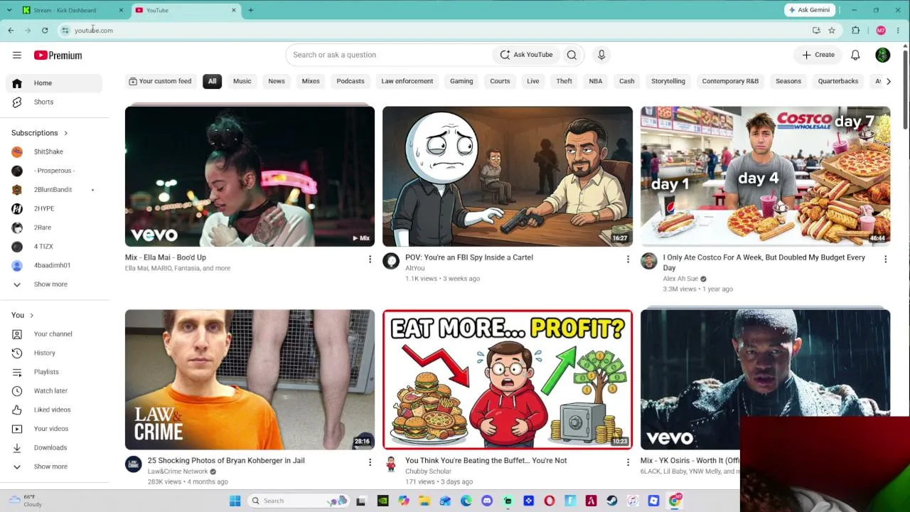Open the AltYou channel avatar
Viewport: 910px width, 512px height.
pos(391,261)
